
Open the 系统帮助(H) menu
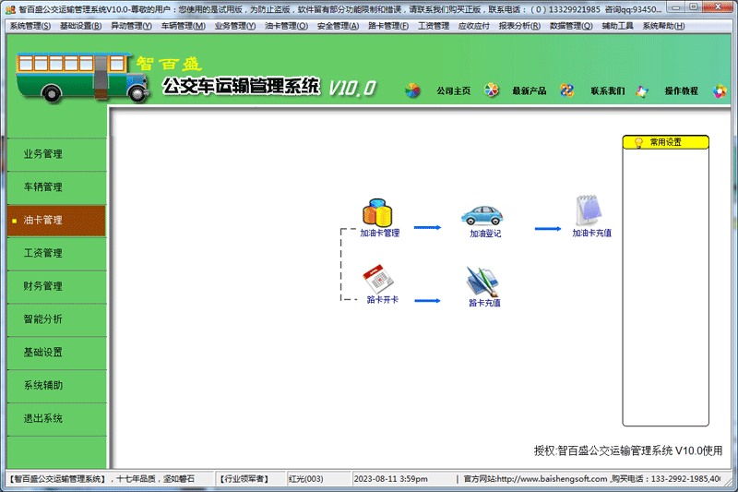pyautogui.click(x=663, y=26)
